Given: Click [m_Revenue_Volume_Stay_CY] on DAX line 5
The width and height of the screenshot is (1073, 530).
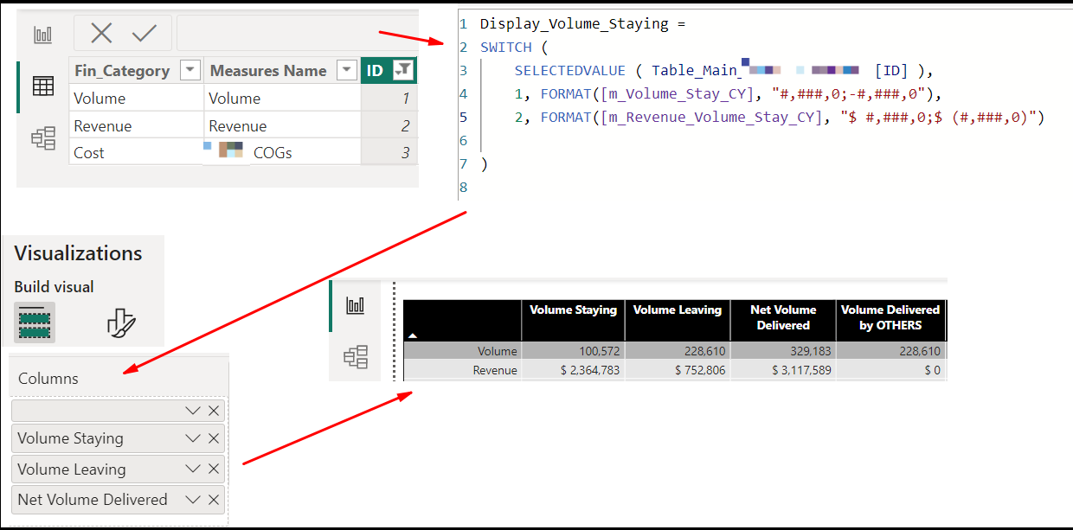Looking at the screenshot, I should pyautogui.click(x=710, y=118).
